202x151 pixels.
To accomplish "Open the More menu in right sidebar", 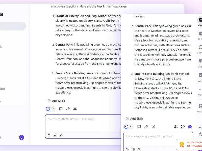I will 200,92.
